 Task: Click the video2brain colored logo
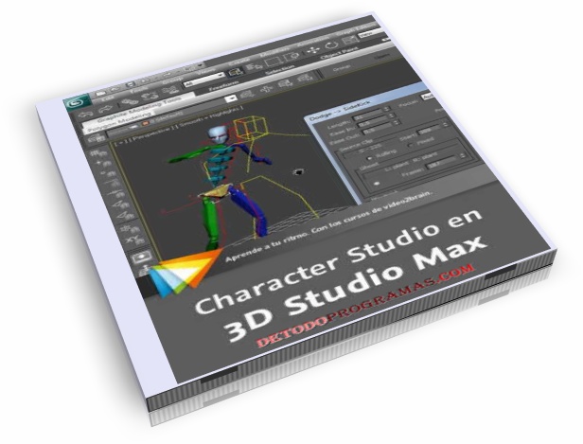point(185,273)
